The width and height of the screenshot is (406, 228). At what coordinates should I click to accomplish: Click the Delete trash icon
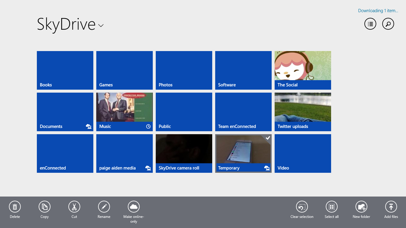(x=15, y=207)
